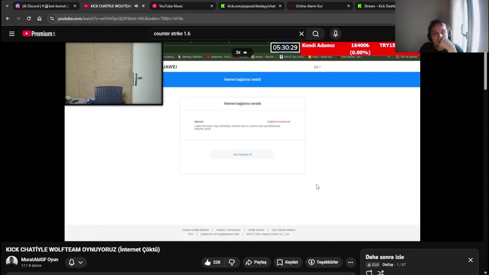
Task: Switch to the Discord bot-komut tab
Action: coord(46,6)
